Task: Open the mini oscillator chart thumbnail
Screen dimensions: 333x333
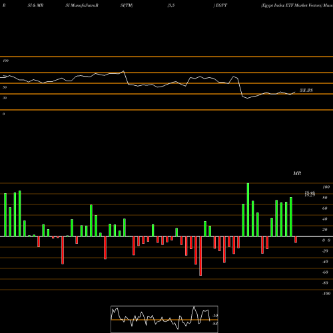Action: tap(165, 319)
